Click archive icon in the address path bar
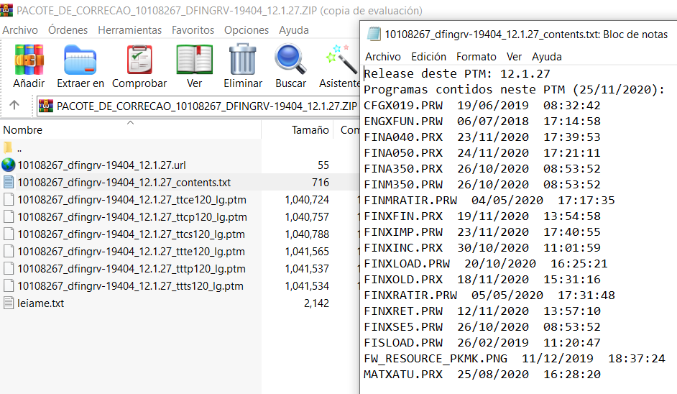 tap(46, 106)
